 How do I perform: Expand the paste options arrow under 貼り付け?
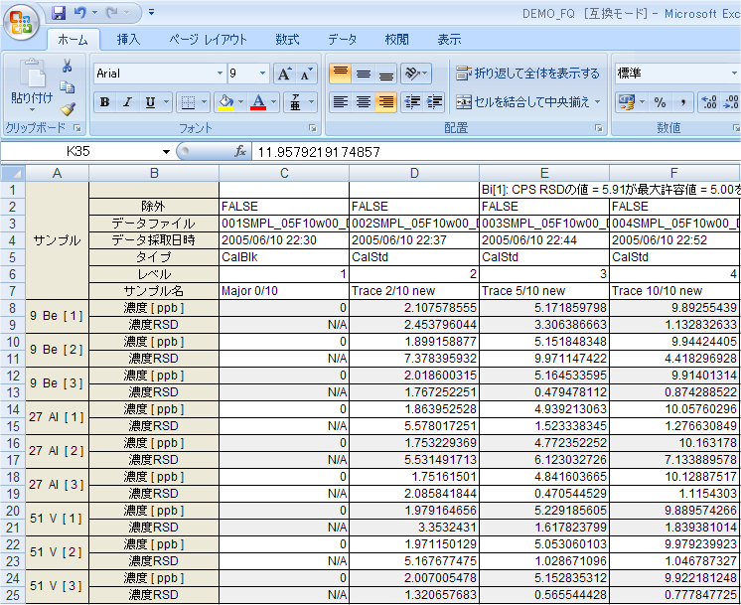click(x=32, y=110)
